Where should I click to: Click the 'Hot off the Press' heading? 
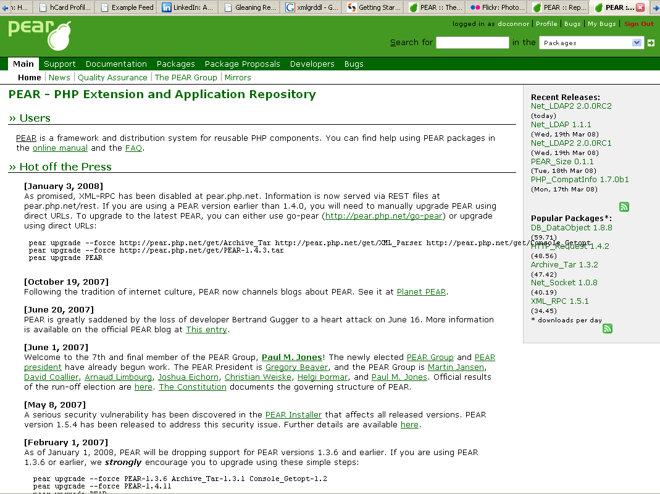60,167
